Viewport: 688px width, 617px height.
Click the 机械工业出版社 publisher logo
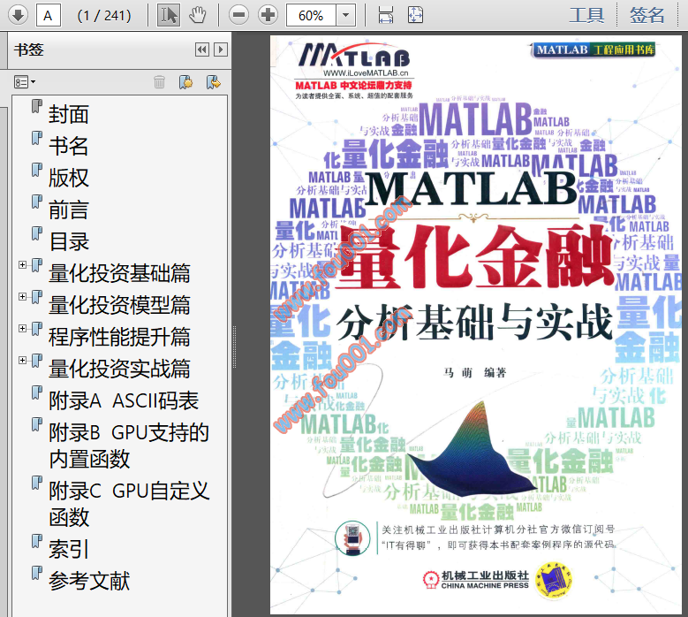click(x=476, y=580)
